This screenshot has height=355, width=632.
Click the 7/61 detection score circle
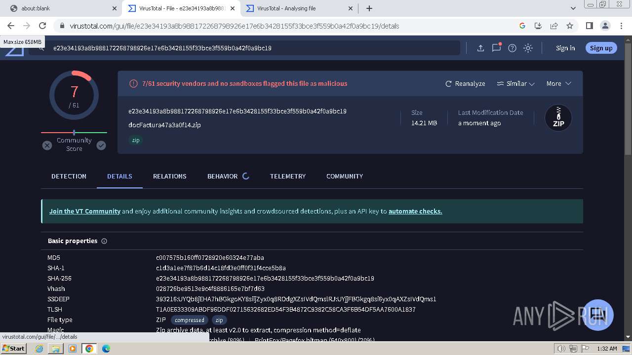click(74, 95)
